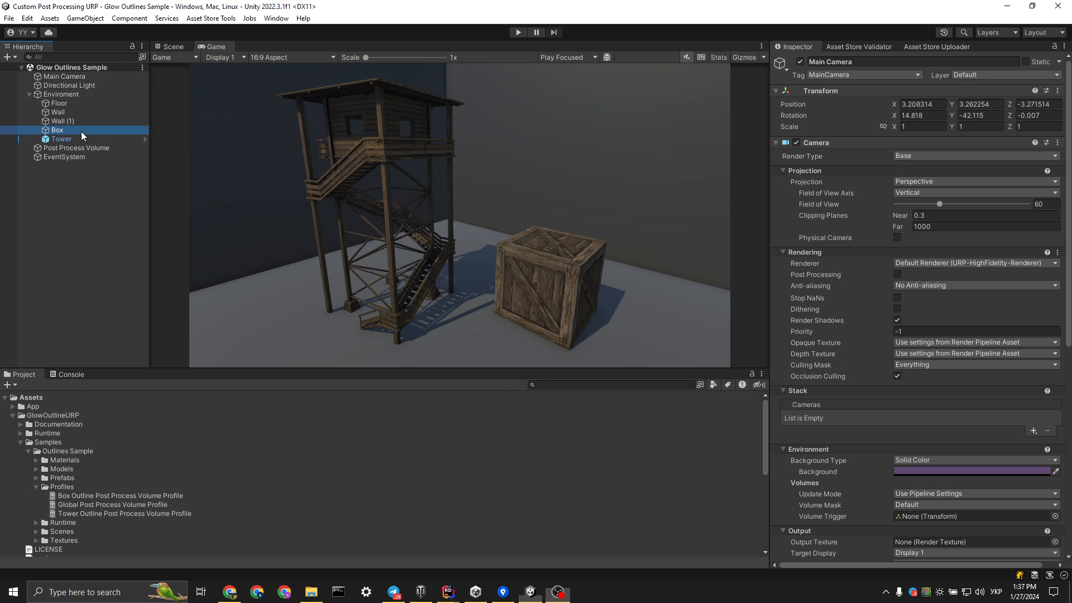Image resolution: width=1072 pixels, height=603 pixels.
Task: Toggle the debugger bug icon in Game view
Action: point(607,58)
